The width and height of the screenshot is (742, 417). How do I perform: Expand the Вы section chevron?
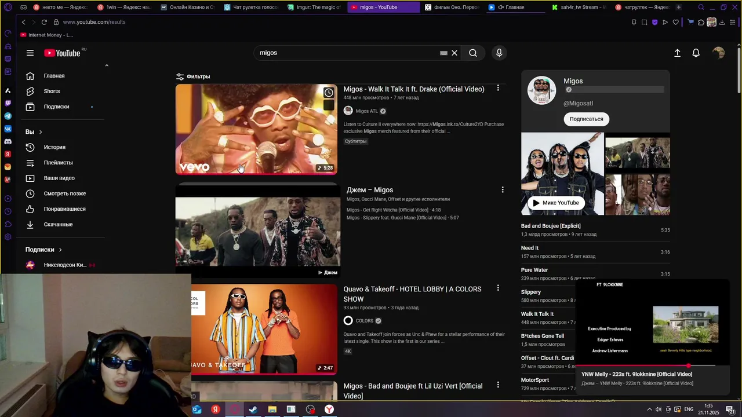40,132
